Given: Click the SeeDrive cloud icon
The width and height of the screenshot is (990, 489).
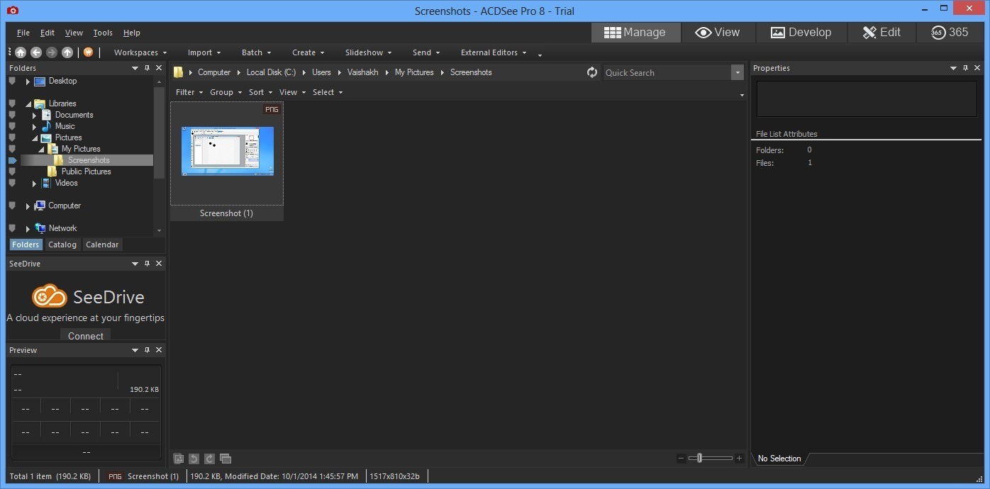Looking at the screenshot, I should 48,294.
